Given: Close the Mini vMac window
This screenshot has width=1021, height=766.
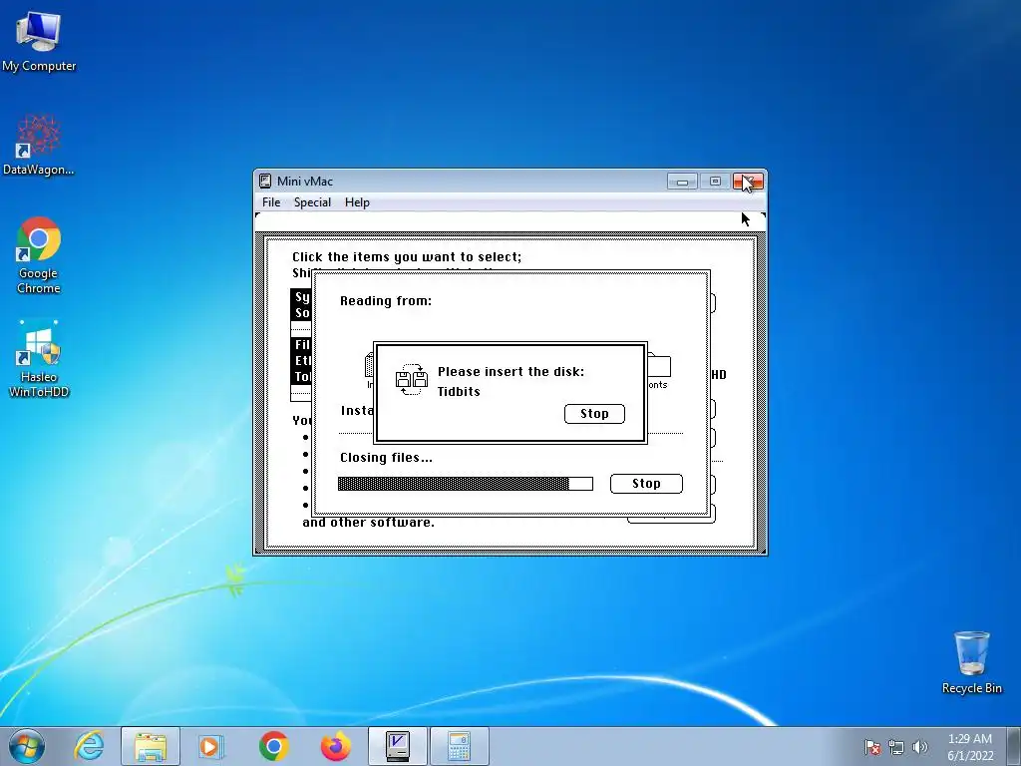Looking at the screenshot, I should click(748, 182).
